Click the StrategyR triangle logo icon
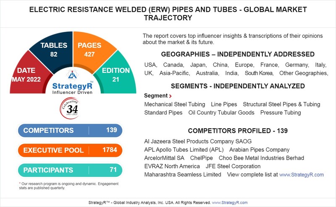 coord(72,75)
